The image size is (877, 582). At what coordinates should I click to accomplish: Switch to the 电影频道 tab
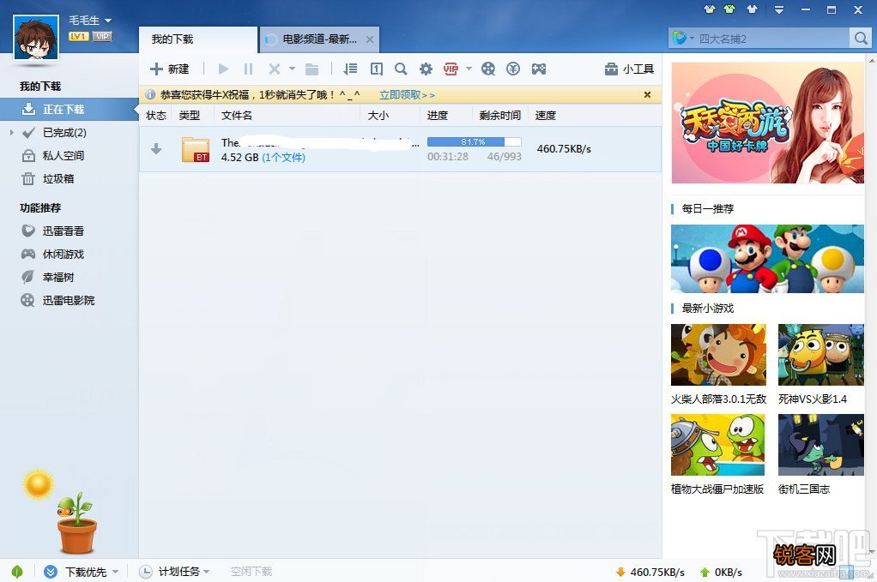tap(319, 39)
